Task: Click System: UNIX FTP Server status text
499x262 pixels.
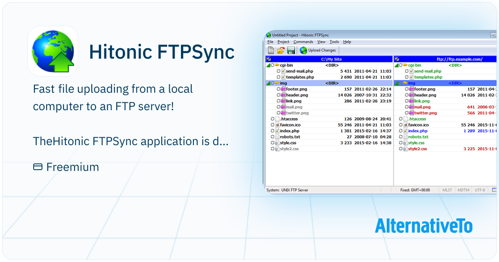Action: (x=287, y=190)
